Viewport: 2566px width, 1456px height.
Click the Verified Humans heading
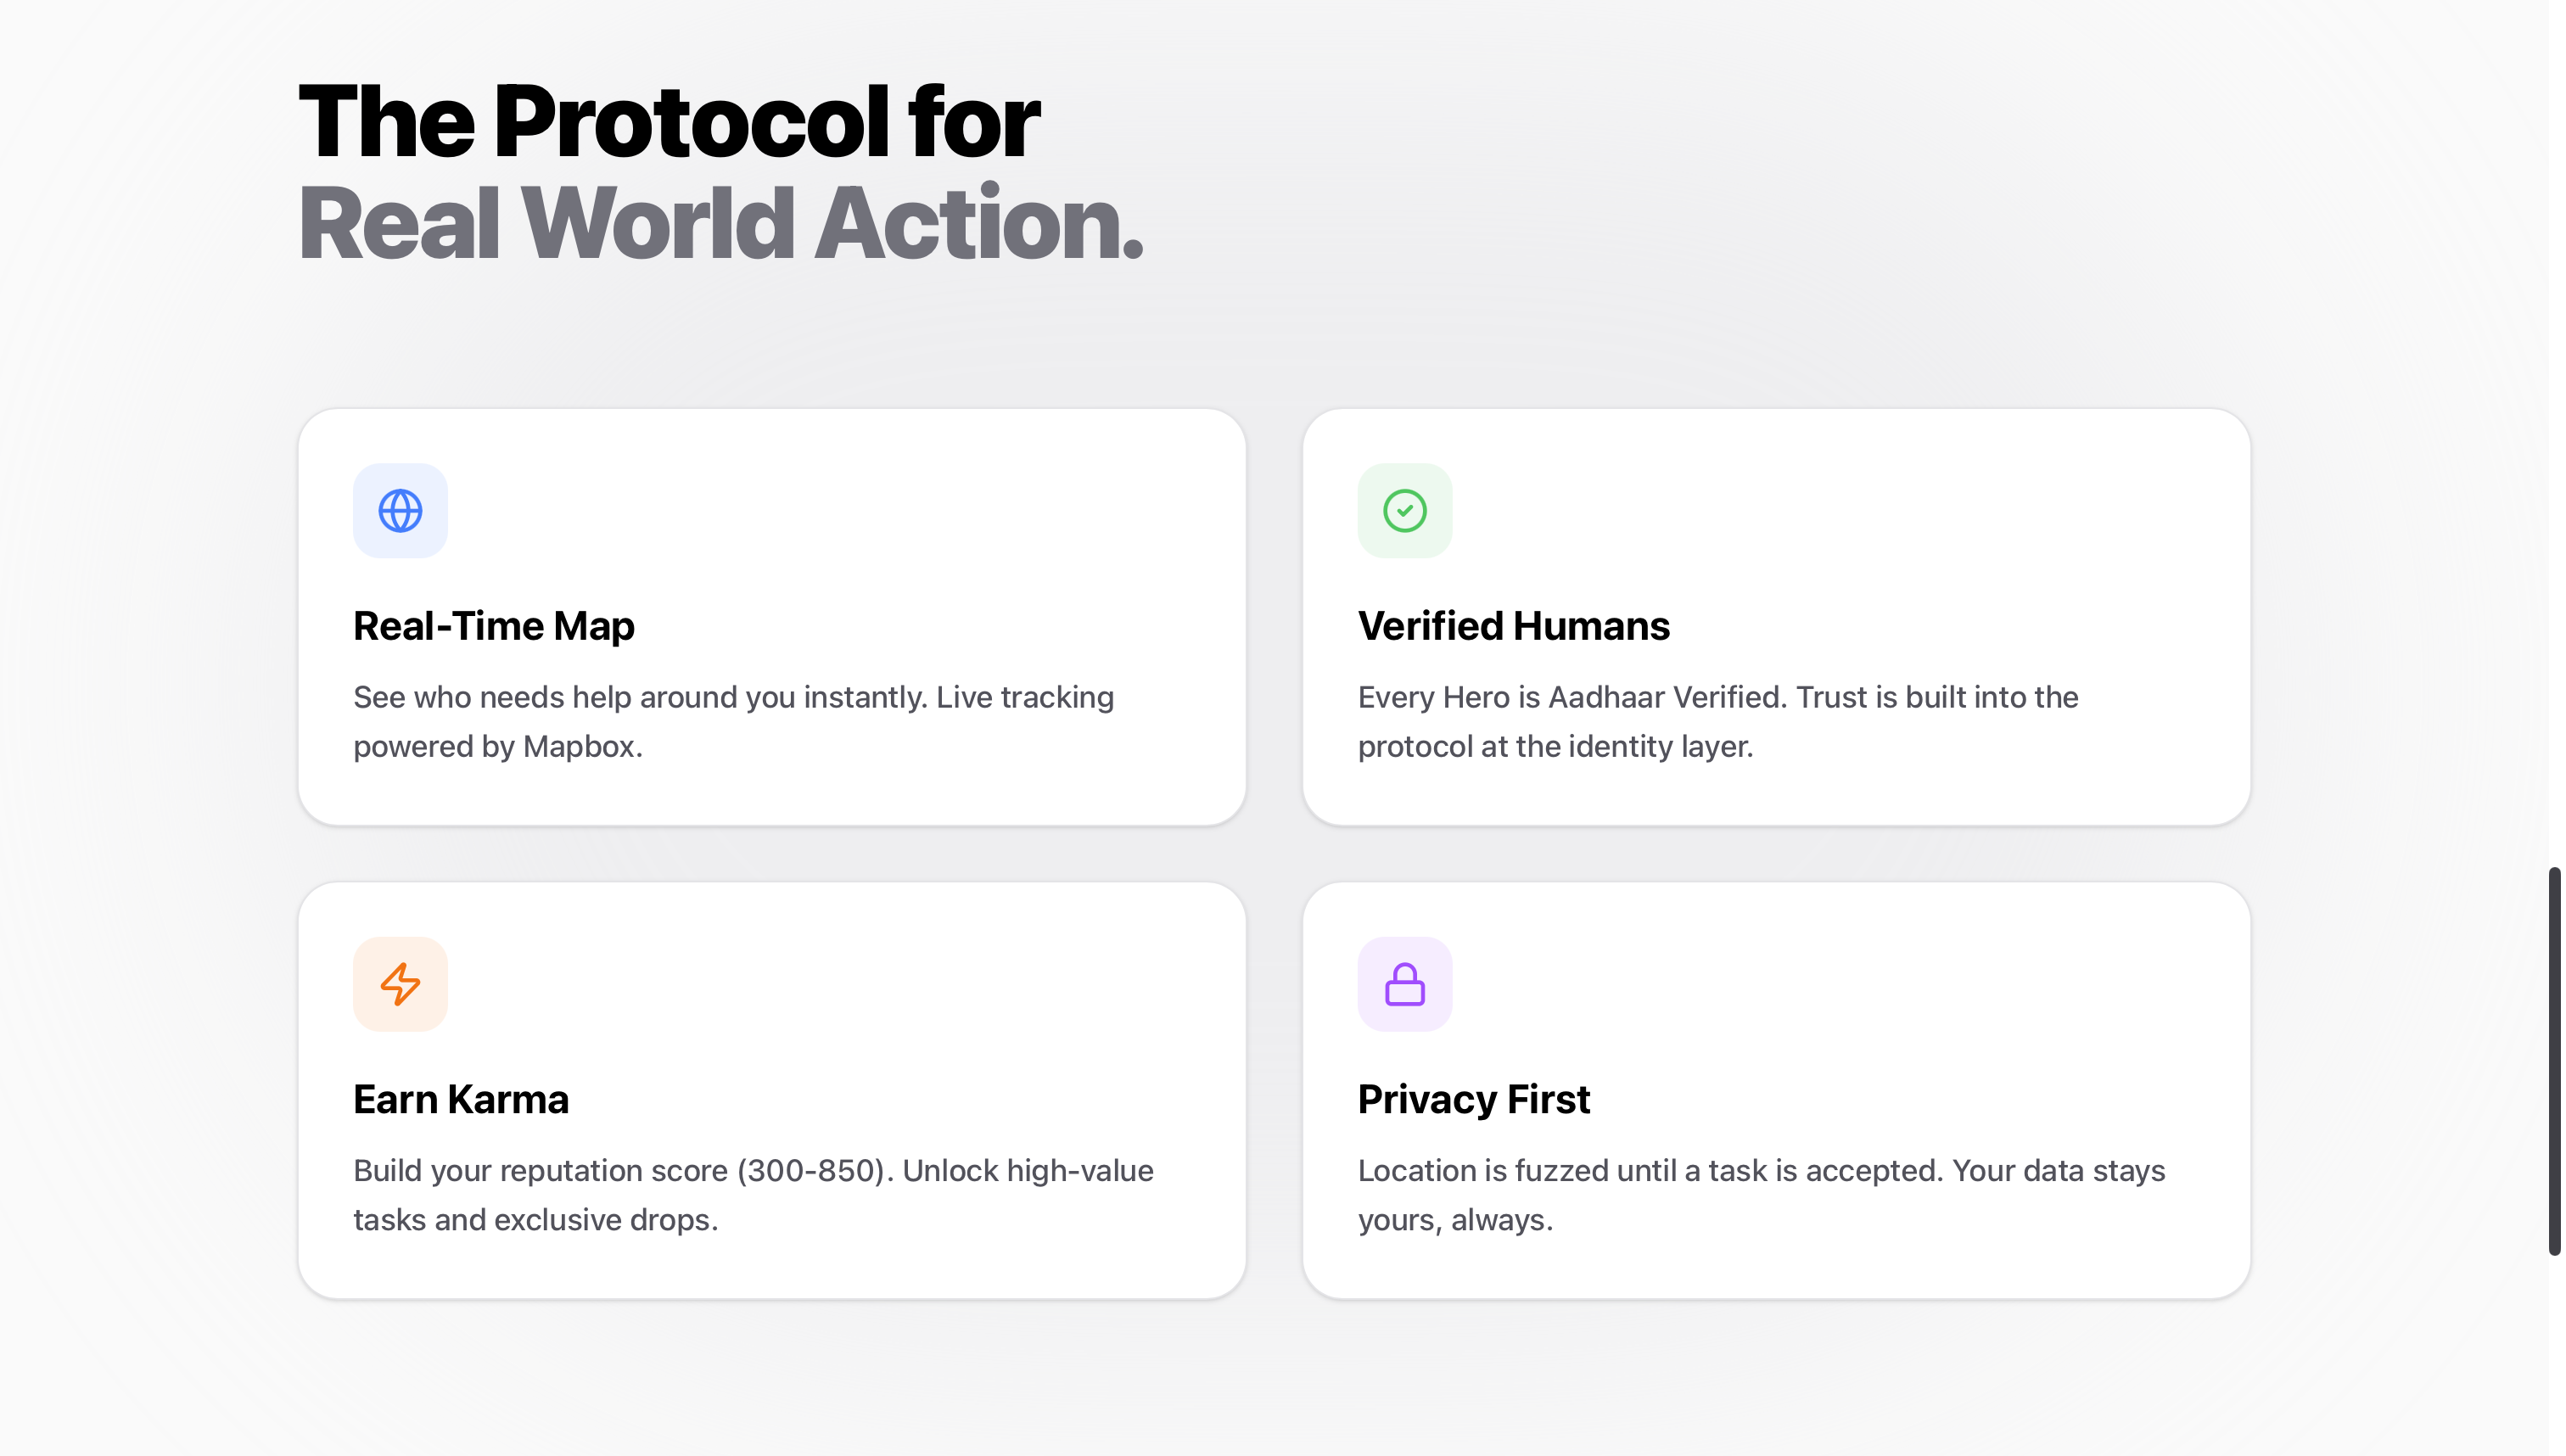click(x=1513, y=625)
